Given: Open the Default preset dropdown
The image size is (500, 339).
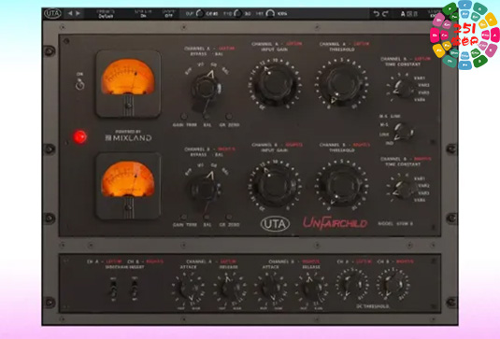Looking at the screenshot, I should point(106,14).
